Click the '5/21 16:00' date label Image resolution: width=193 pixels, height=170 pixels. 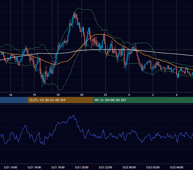(34, 167)
